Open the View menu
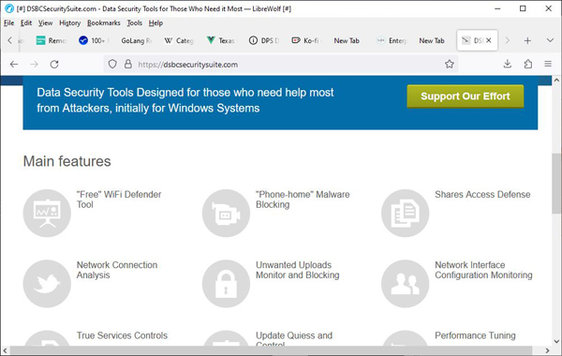 coord(46,22)
